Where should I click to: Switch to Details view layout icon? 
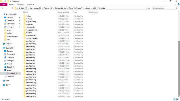click(x=175, y=99)
